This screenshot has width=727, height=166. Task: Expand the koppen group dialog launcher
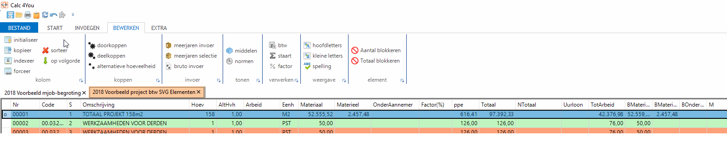158,80
